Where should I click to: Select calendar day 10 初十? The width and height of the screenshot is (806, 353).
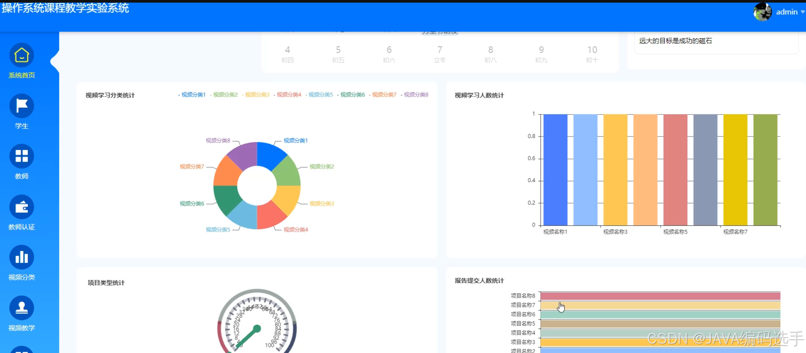(x=592, y=54)
